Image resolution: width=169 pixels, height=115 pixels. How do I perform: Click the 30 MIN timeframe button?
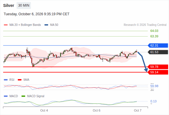click(24, 5)
